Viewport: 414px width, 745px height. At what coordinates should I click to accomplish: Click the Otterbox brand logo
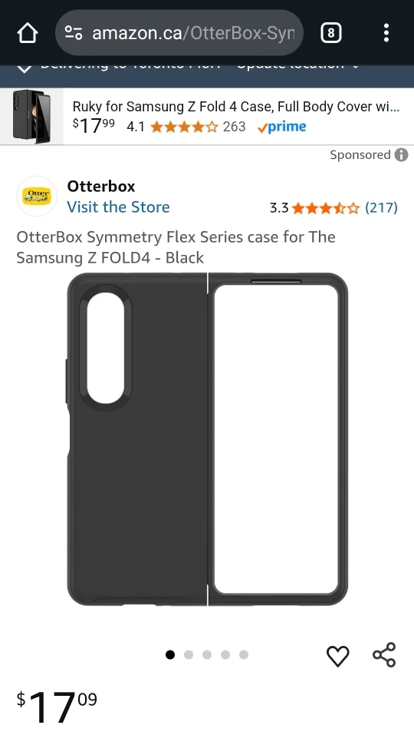(37, 196)
